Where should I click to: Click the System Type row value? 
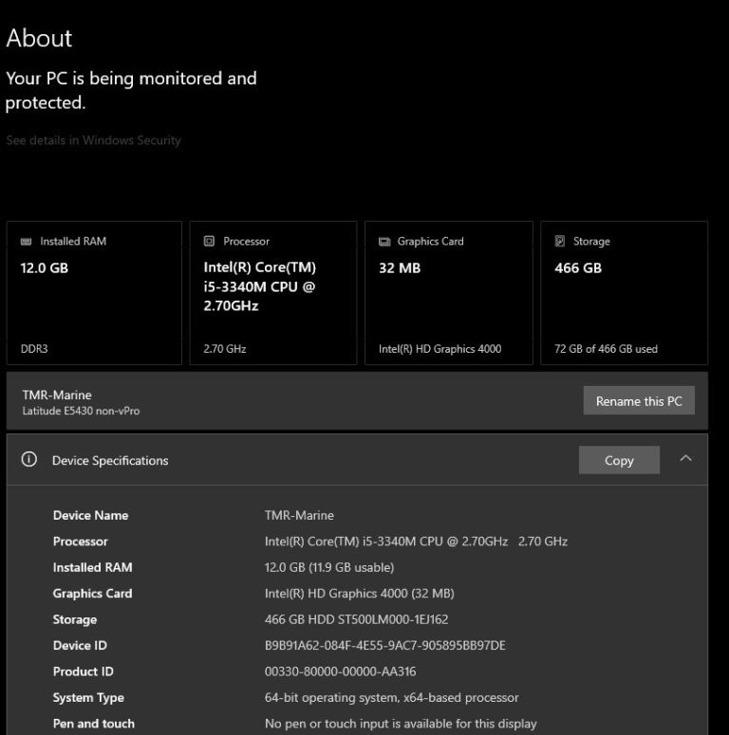point(391,698)
